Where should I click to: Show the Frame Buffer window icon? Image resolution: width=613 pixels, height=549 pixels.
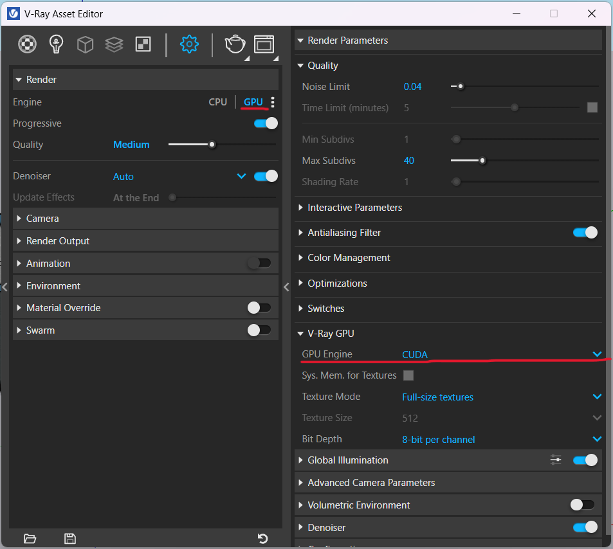point(264,44)
